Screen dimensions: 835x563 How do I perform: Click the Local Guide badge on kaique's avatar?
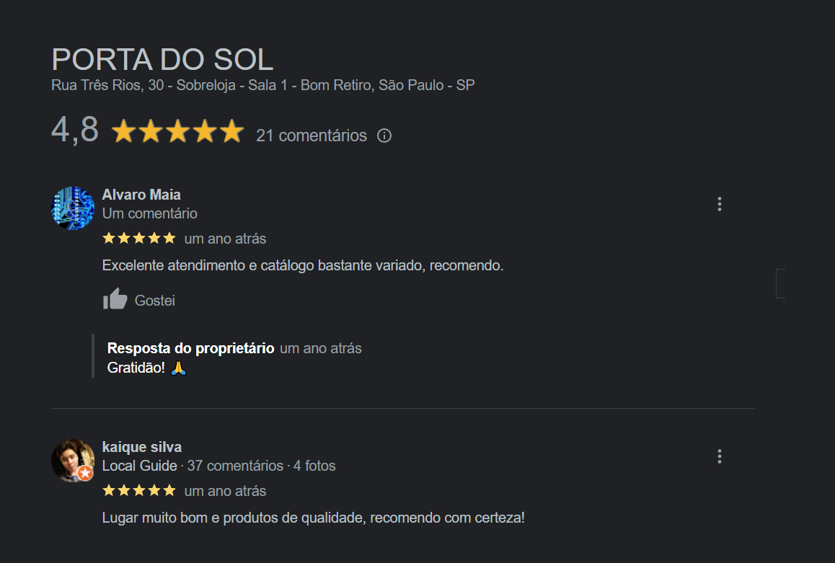[x=86, y=473]
